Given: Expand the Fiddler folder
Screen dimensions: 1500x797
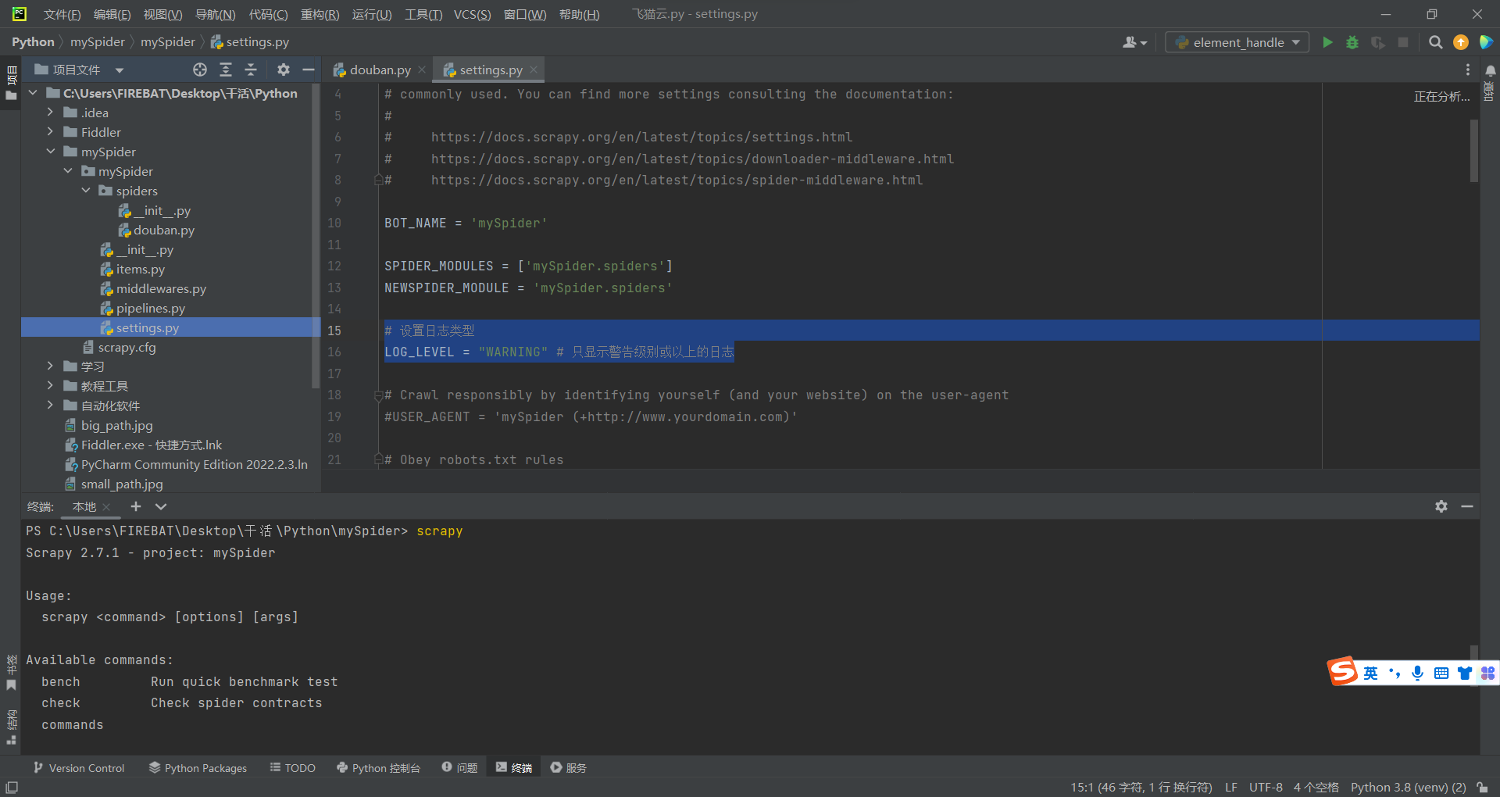Looking at the screenshot, I should [x=50, y=132].
